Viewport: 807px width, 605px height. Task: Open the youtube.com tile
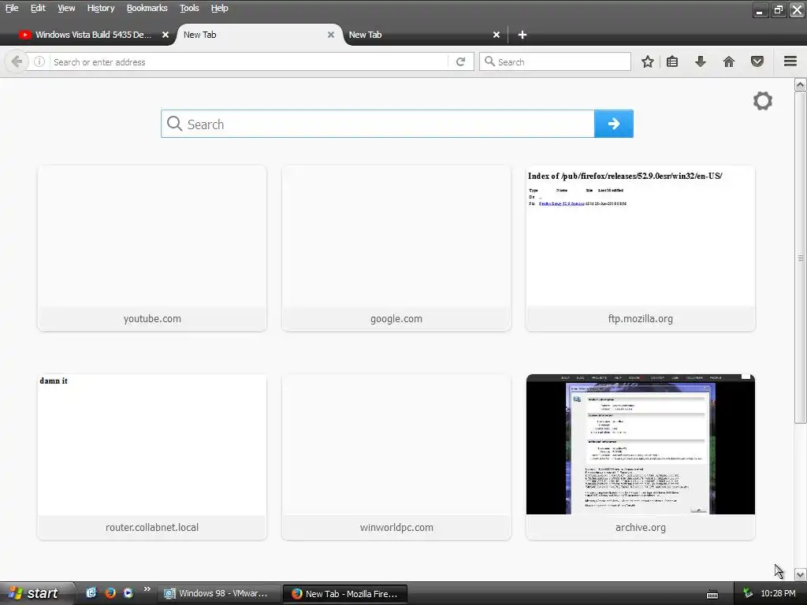(x=152, y=248)
